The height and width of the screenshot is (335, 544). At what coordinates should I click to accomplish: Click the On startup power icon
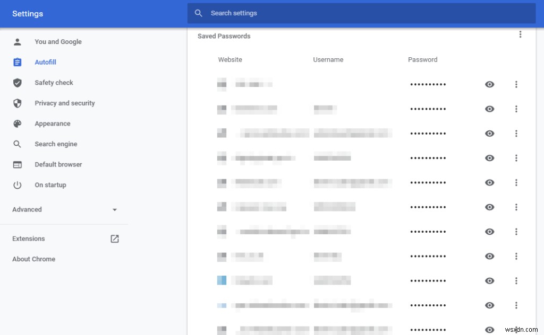click(x=18, y=185)
